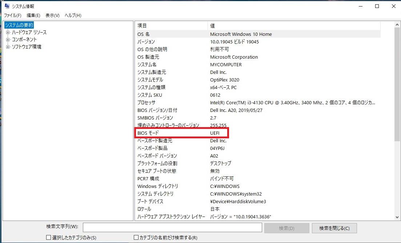Click the 値 column header
The width and height of the screenshot is (401, 243).
coord(294,26)
